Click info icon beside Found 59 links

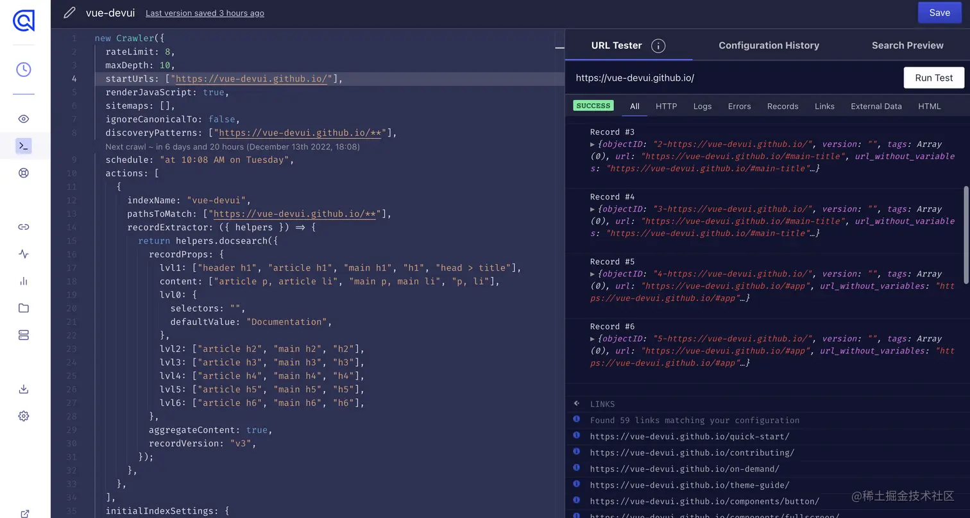[577, 419]
